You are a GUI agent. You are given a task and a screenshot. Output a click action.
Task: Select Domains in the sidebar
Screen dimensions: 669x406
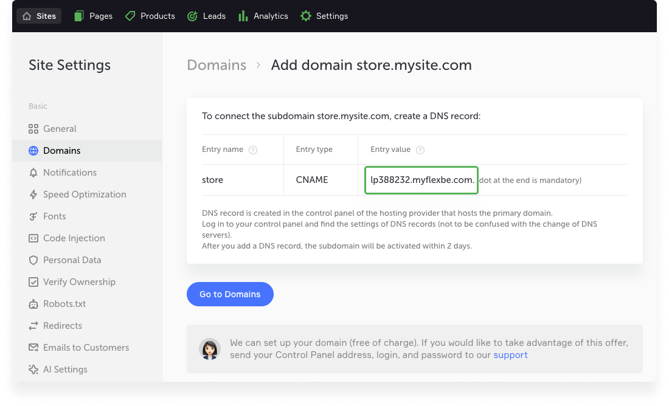61,151
